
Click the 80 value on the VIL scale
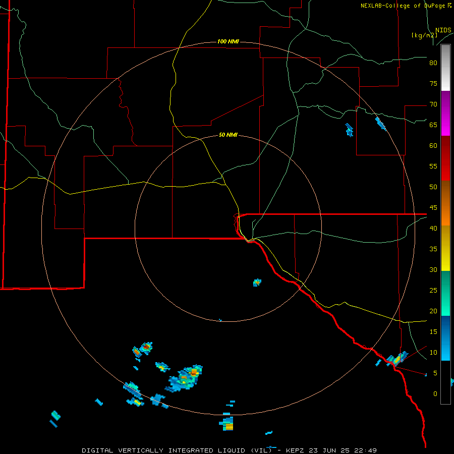(433, 63)
